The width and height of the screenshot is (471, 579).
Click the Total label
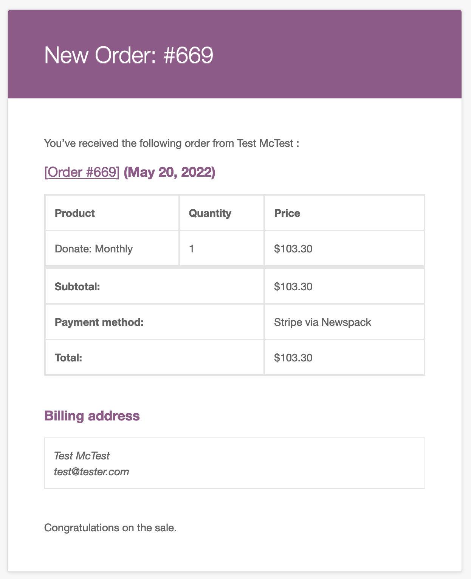pyautogui.click(x=68, y=358)
